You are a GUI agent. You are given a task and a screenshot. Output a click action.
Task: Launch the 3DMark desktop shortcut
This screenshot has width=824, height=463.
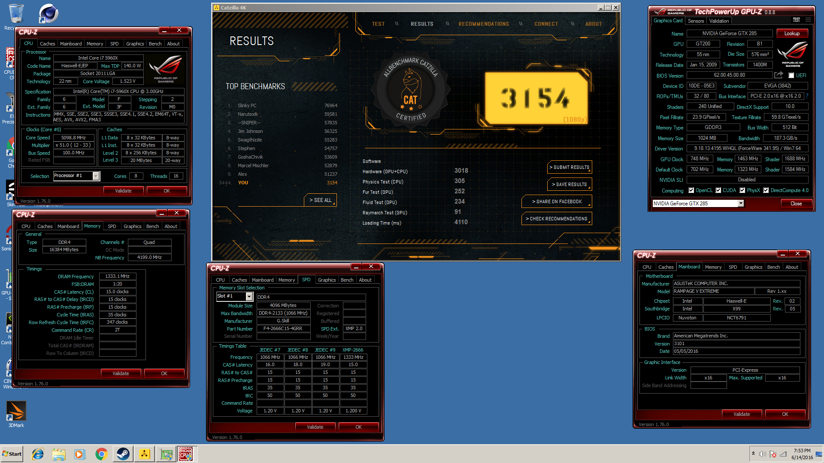[16, 414]
